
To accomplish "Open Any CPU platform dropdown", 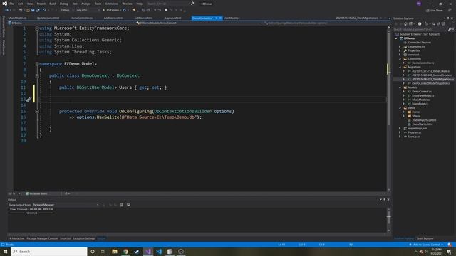I will tap(88, 10).
